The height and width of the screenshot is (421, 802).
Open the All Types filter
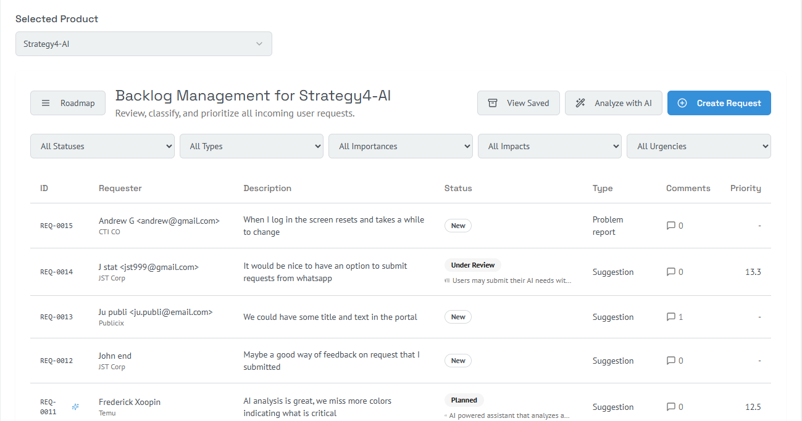(x=251, y=146)
